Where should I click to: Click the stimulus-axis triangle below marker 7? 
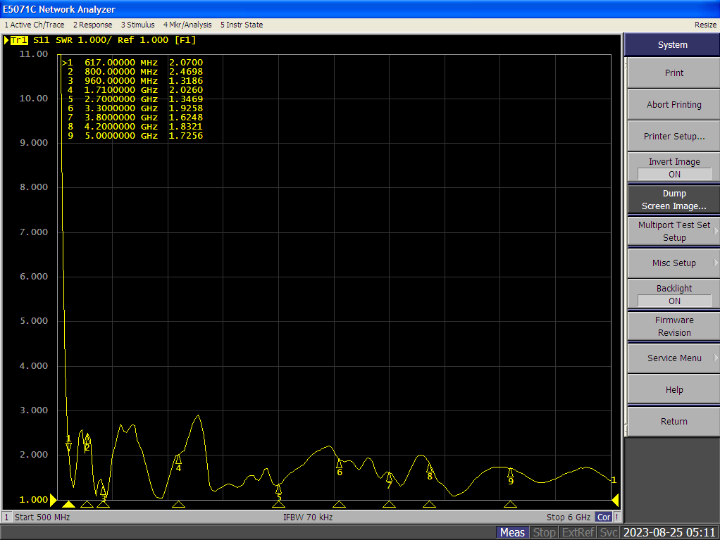click(x=389, y=504)
